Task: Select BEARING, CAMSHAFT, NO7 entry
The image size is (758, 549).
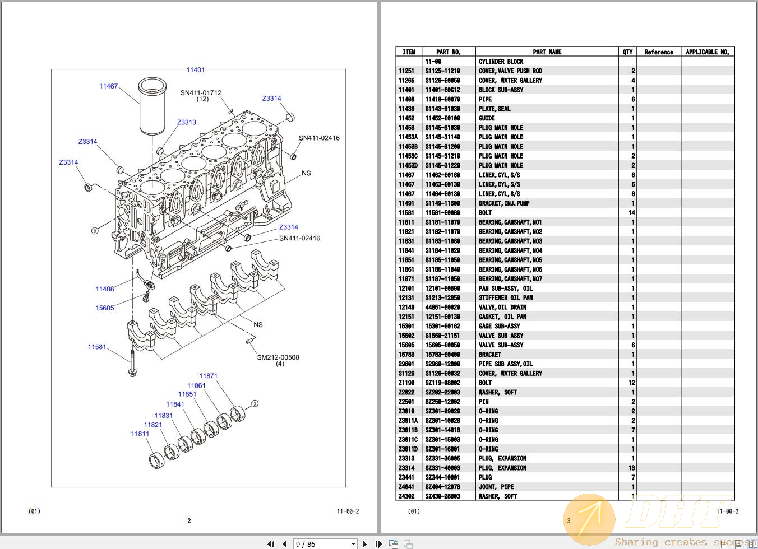Action: 510,279
